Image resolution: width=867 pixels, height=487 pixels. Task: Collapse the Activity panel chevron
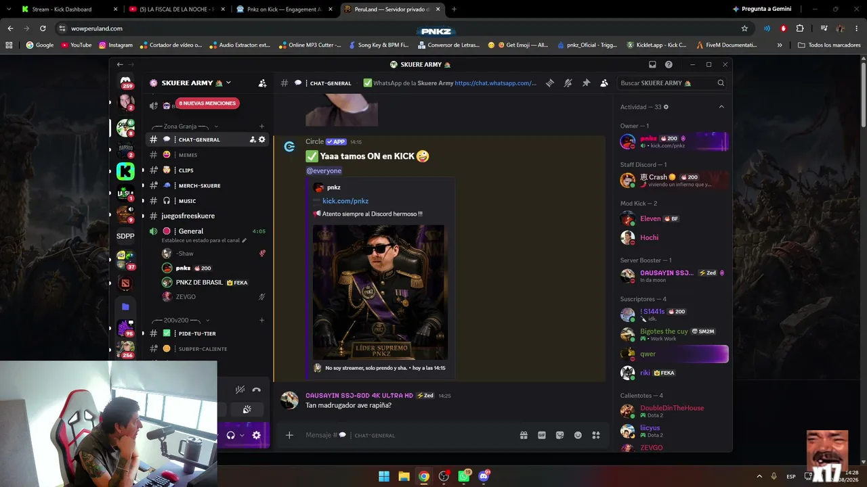tap(721, 107)
